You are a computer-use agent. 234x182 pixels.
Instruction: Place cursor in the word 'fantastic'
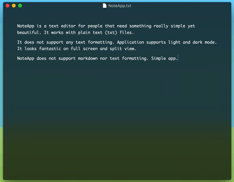click(x=50, y=49)
